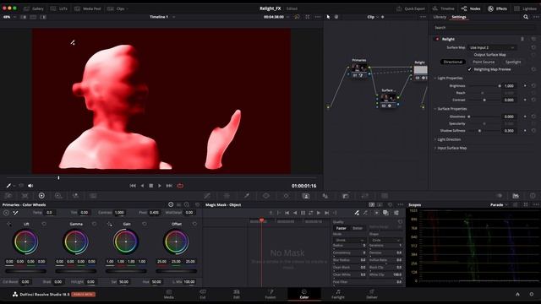Adjust the Glossiness slider
The height and width of the screenshot is (304, 541).
[484, 117]
